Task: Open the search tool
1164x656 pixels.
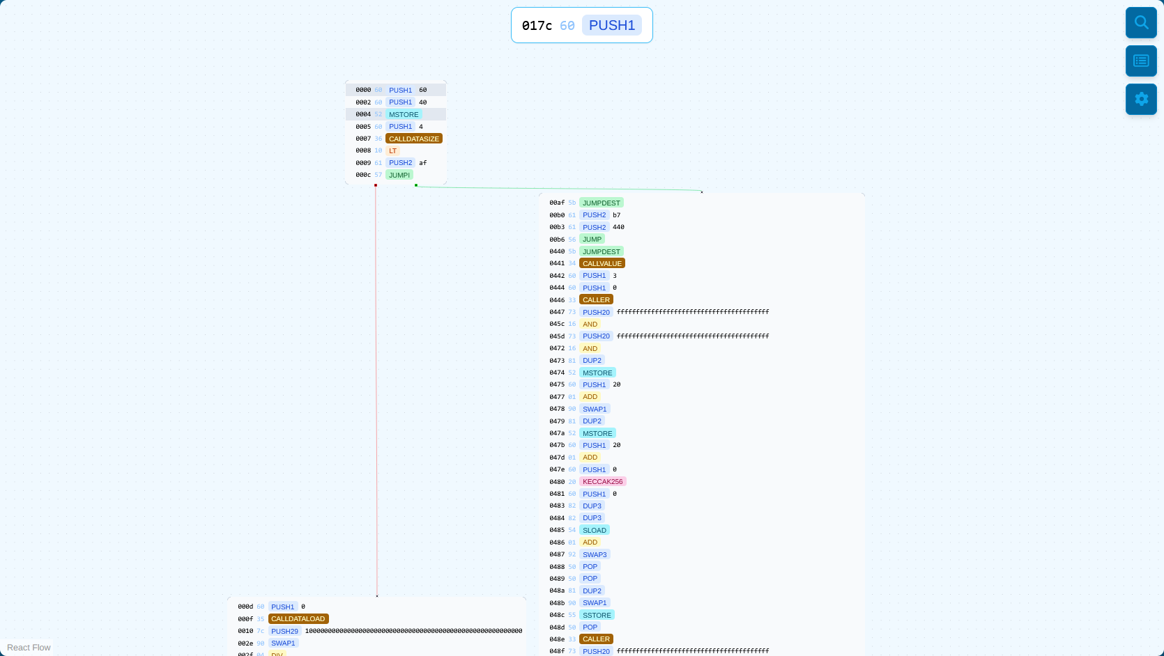Action: click(1141, 22)
